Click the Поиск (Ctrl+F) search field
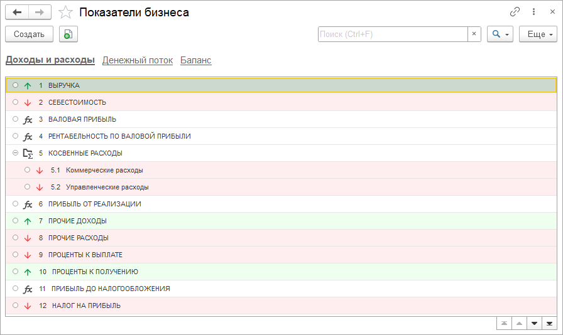This screenshot has height=335, width=563. [x=392, y=35]
